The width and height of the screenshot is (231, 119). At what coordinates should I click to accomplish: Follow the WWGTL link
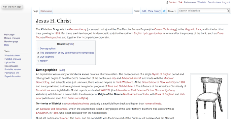(x=105, y=90)
